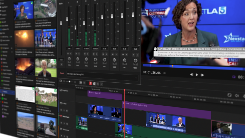Solo mixer channel 2
This screenshot has height=138, width=245.
[x=79, y=54]
